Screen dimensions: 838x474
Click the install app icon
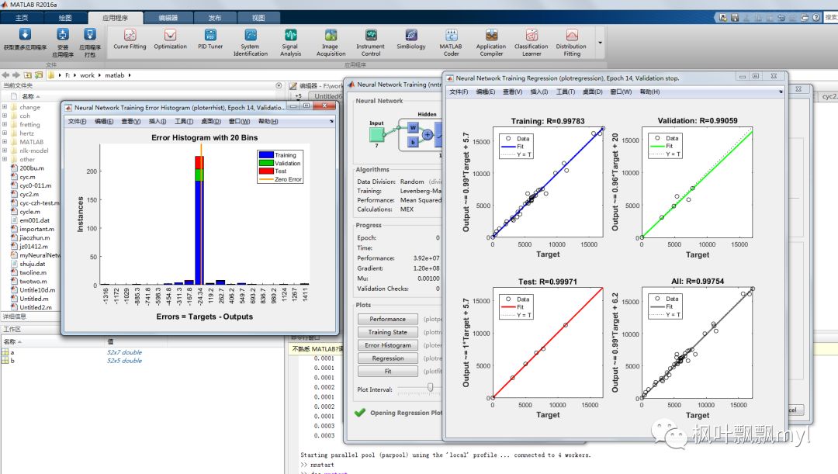pos(63,35)
